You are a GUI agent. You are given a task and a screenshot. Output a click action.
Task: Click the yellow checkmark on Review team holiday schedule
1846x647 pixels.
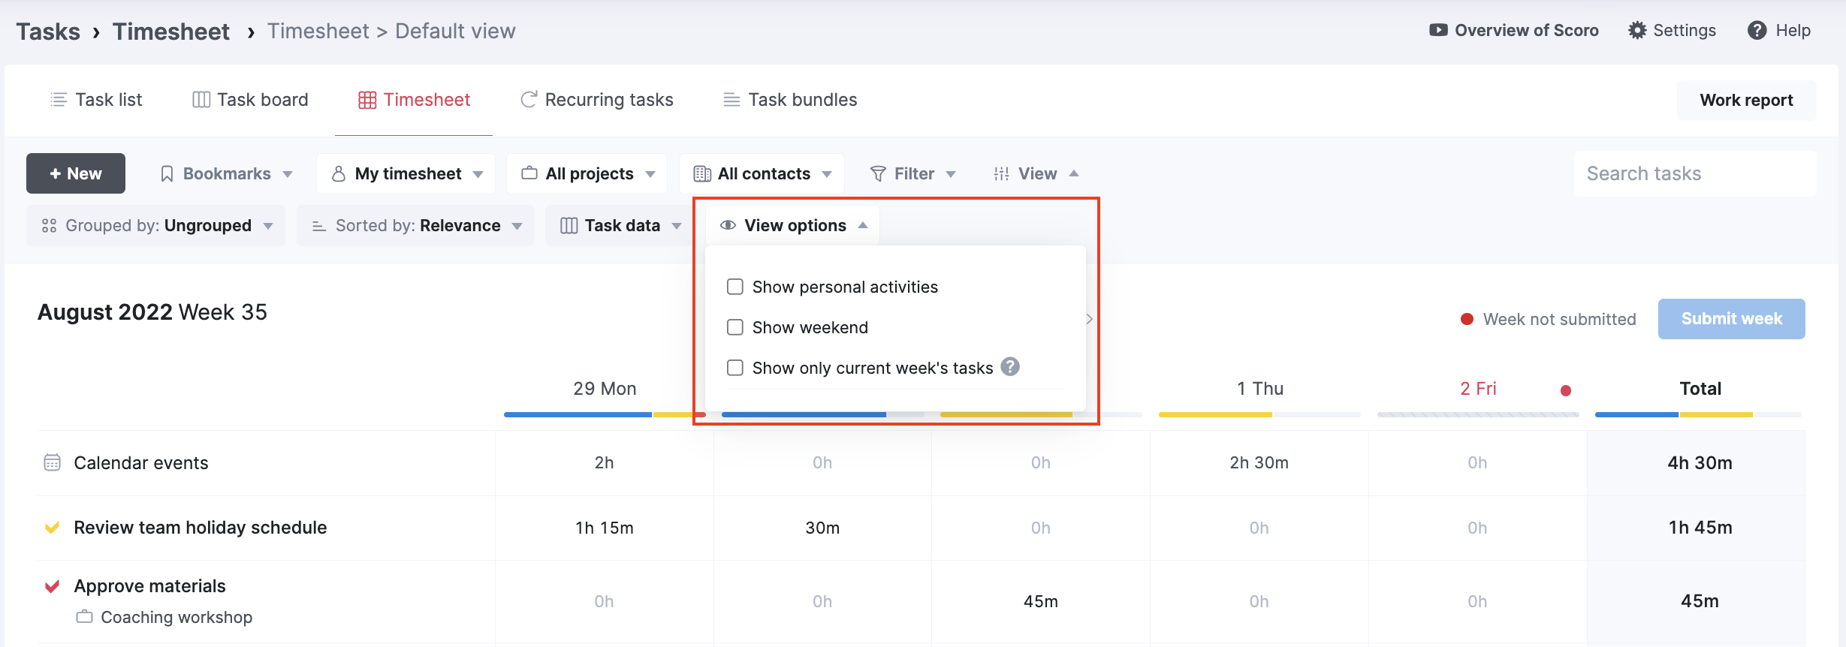point(52,527)
